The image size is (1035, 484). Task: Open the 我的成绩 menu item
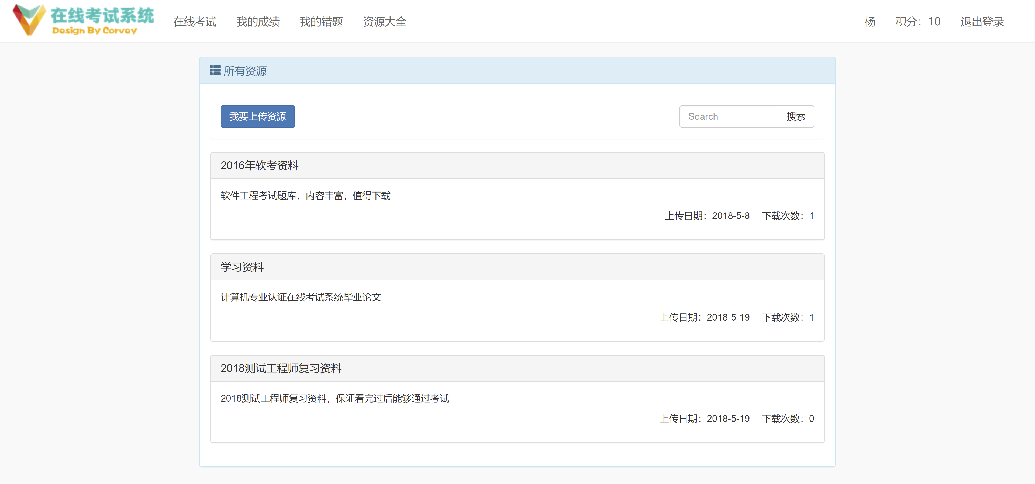coord(258,22)
